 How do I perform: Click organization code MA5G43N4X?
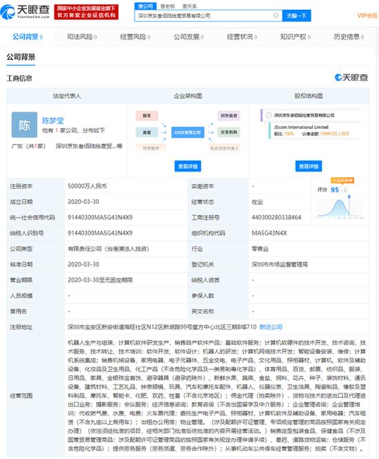pyautogui.click(x=269, y=233)
